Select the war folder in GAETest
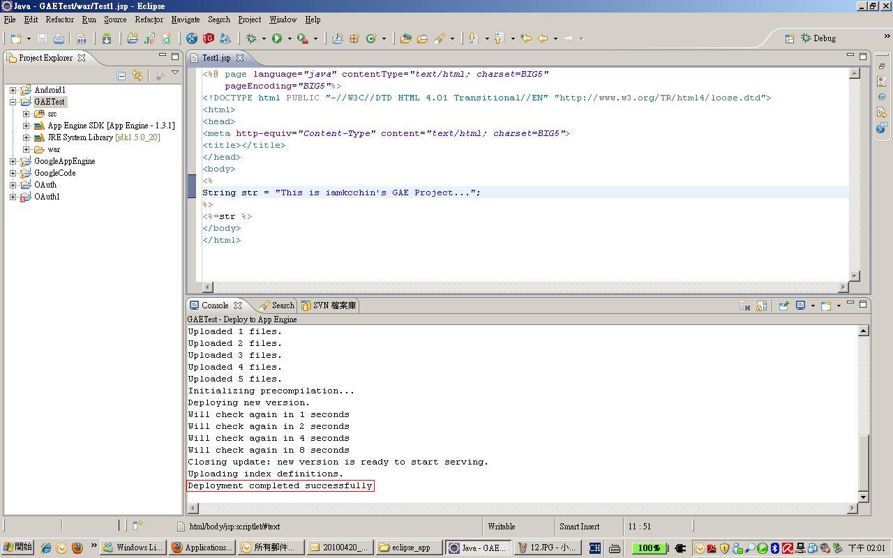This screenshot has width=893, height=558. tap(54, 149)
